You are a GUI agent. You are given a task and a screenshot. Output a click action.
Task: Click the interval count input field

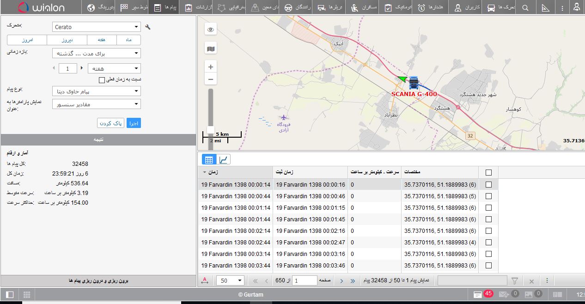coord(68,68)
